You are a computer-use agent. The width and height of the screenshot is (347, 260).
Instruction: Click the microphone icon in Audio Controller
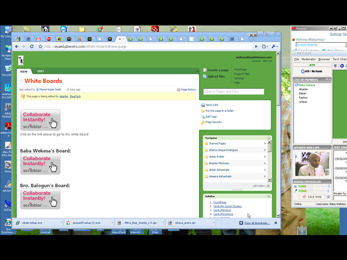coord(295,191)
